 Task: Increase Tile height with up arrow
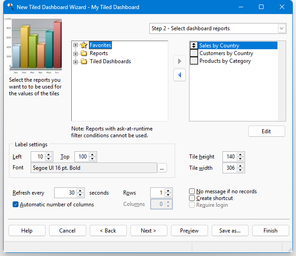[x=240, y=154]
